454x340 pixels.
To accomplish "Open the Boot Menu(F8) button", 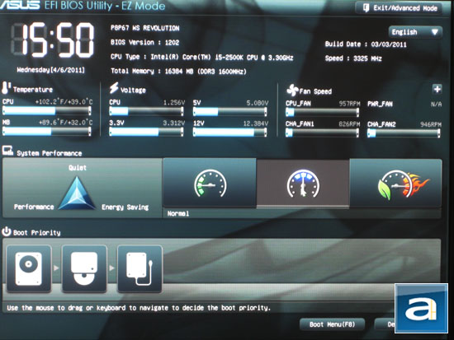I will (332, 324).
